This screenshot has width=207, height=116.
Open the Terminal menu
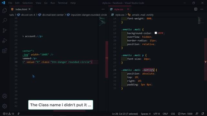click(x=62, y=3)
